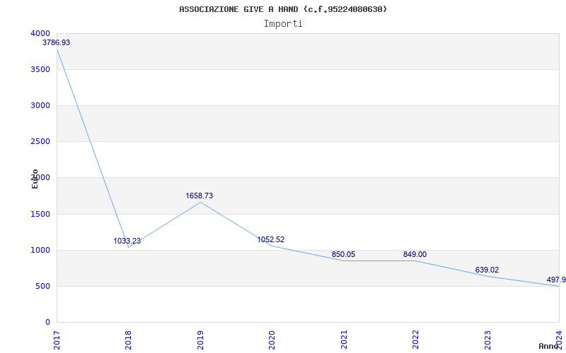This screenshot has height=353, width=566.
Task: Click the 1658.73 data label
Action: click(200, 196)
